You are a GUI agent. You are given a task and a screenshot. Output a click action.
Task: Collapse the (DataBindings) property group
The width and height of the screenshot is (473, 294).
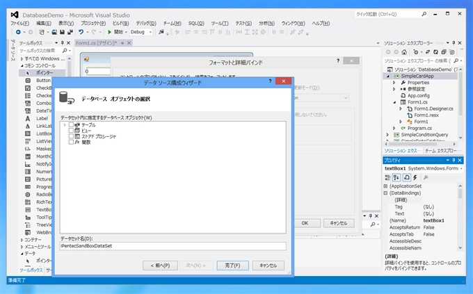pyautogui.click(x=385, y=193)
